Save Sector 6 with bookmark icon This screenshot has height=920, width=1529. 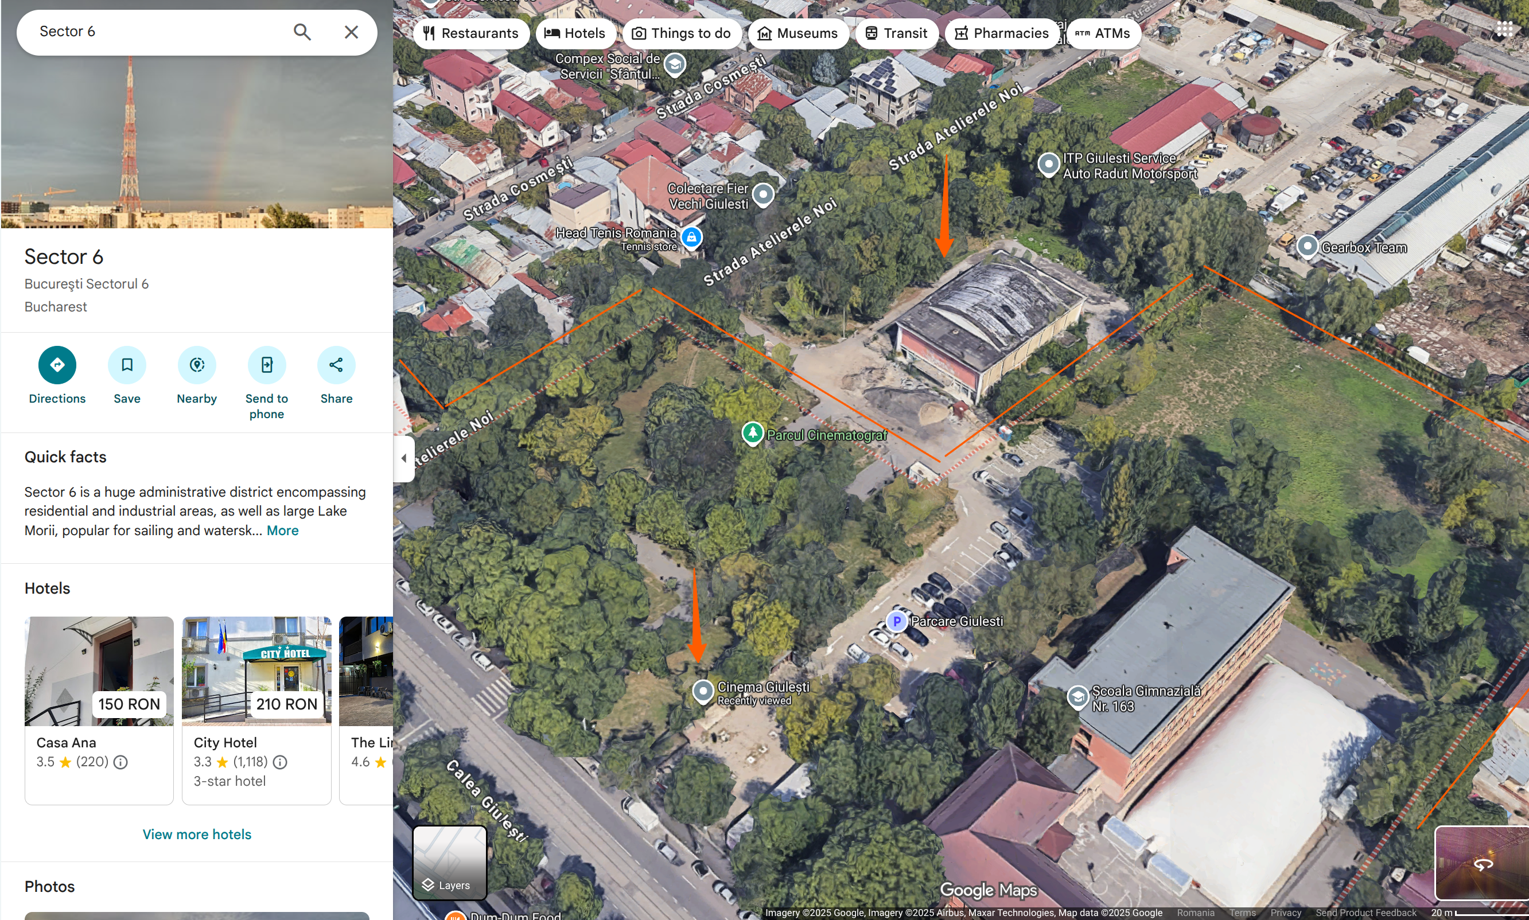point(126,365)
